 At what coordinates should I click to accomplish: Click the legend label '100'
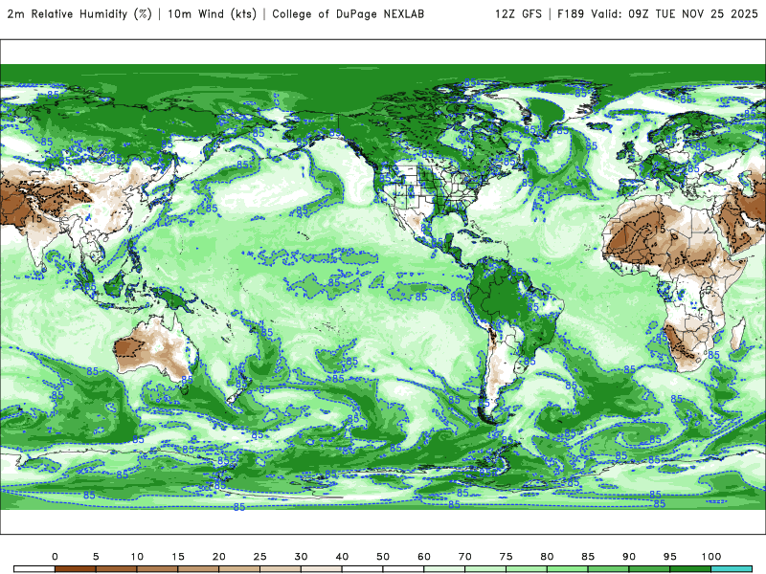(711, 557)
